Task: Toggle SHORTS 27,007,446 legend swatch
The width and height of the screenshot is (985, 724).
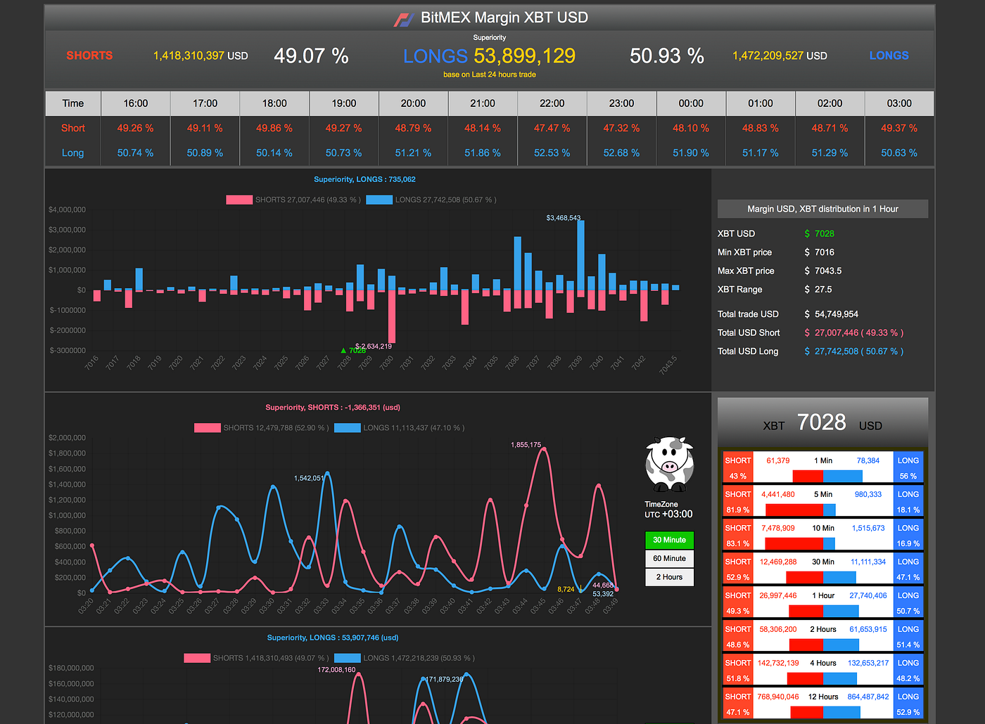Action: point(239,200)
